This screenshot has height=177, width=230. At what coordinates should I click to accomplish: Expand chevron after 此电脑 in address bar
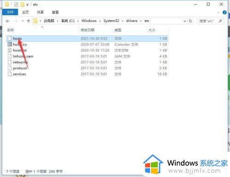click(57, 21)
